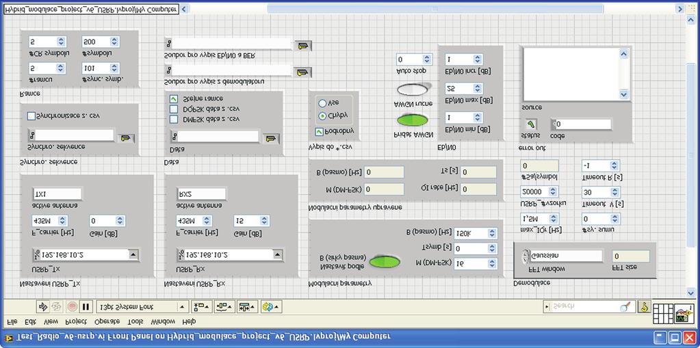Click the VI icon next to connector pane
The image size is (700, 348).
point(684,312)
